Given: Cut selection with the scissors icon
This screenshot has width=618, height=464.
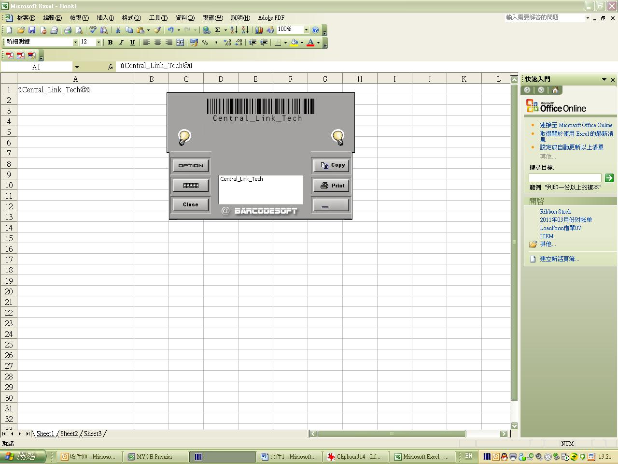Looking at the screenshot, I should pos(117,30).
